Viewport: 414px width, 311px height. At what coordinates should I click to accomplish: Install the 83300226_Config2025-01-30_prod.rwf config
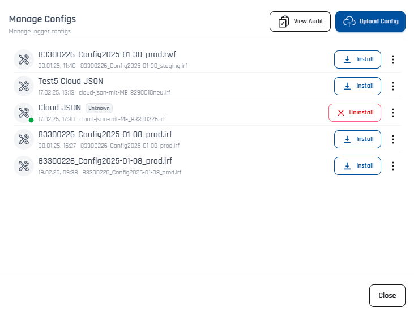point(357,59)
